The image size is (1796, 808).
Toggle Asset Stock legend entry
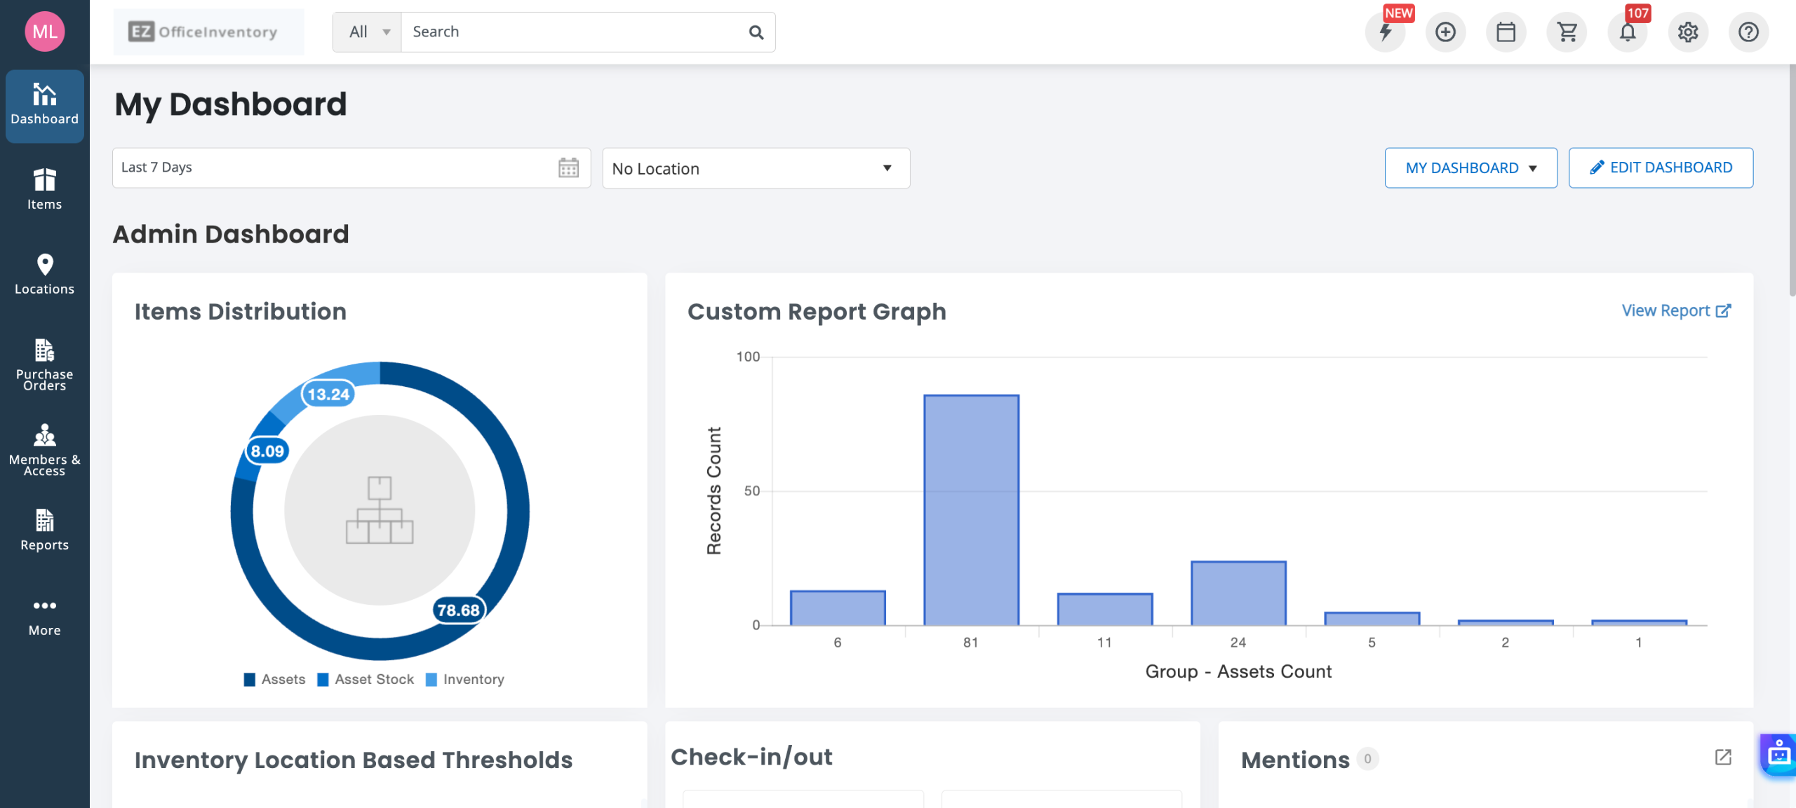pos(366,679)
